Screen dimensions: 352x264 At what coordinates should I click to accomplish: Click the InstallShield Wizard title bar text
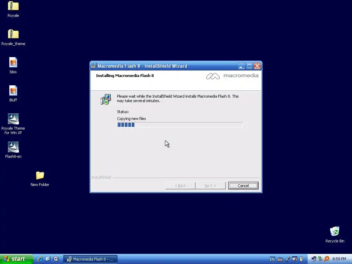(x=142, y=66)
